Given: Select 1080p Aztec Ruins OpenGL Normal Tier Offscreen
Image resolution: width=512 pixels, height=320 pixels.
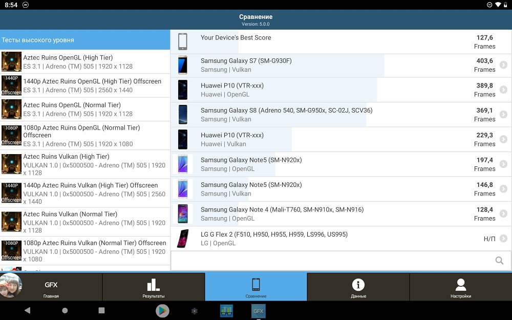Looking at the screenshot, I should (85, 136).
